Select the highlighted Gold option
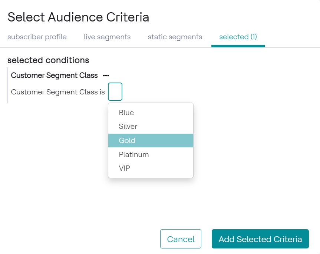 [x=127, y=141]
